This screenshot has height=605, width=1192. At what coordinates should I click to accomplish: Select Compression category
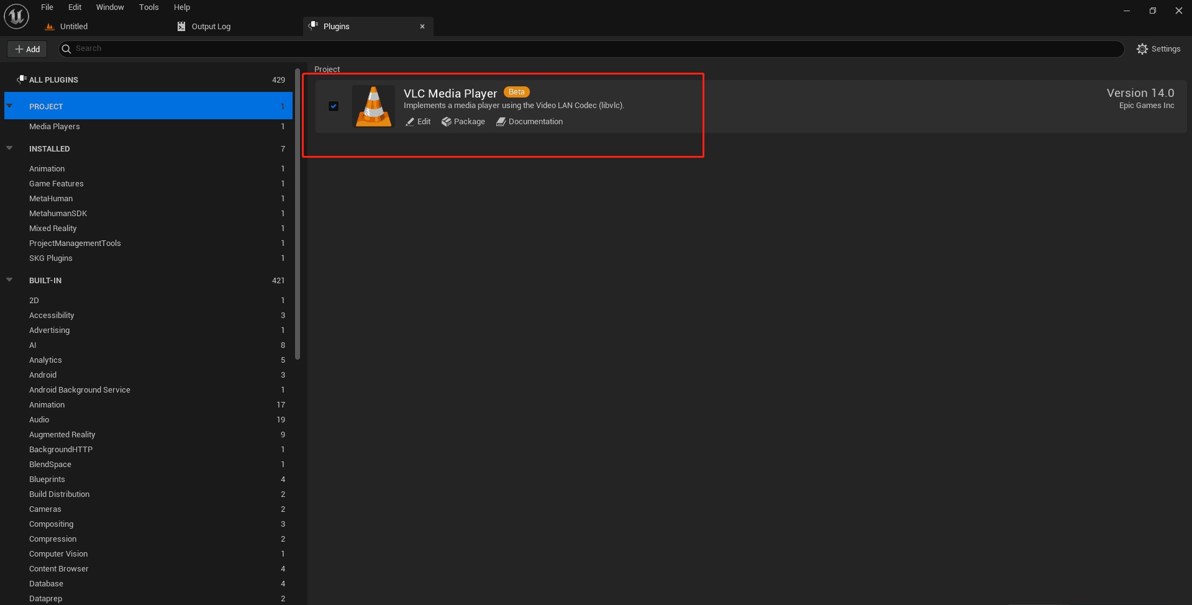(148, 539)
